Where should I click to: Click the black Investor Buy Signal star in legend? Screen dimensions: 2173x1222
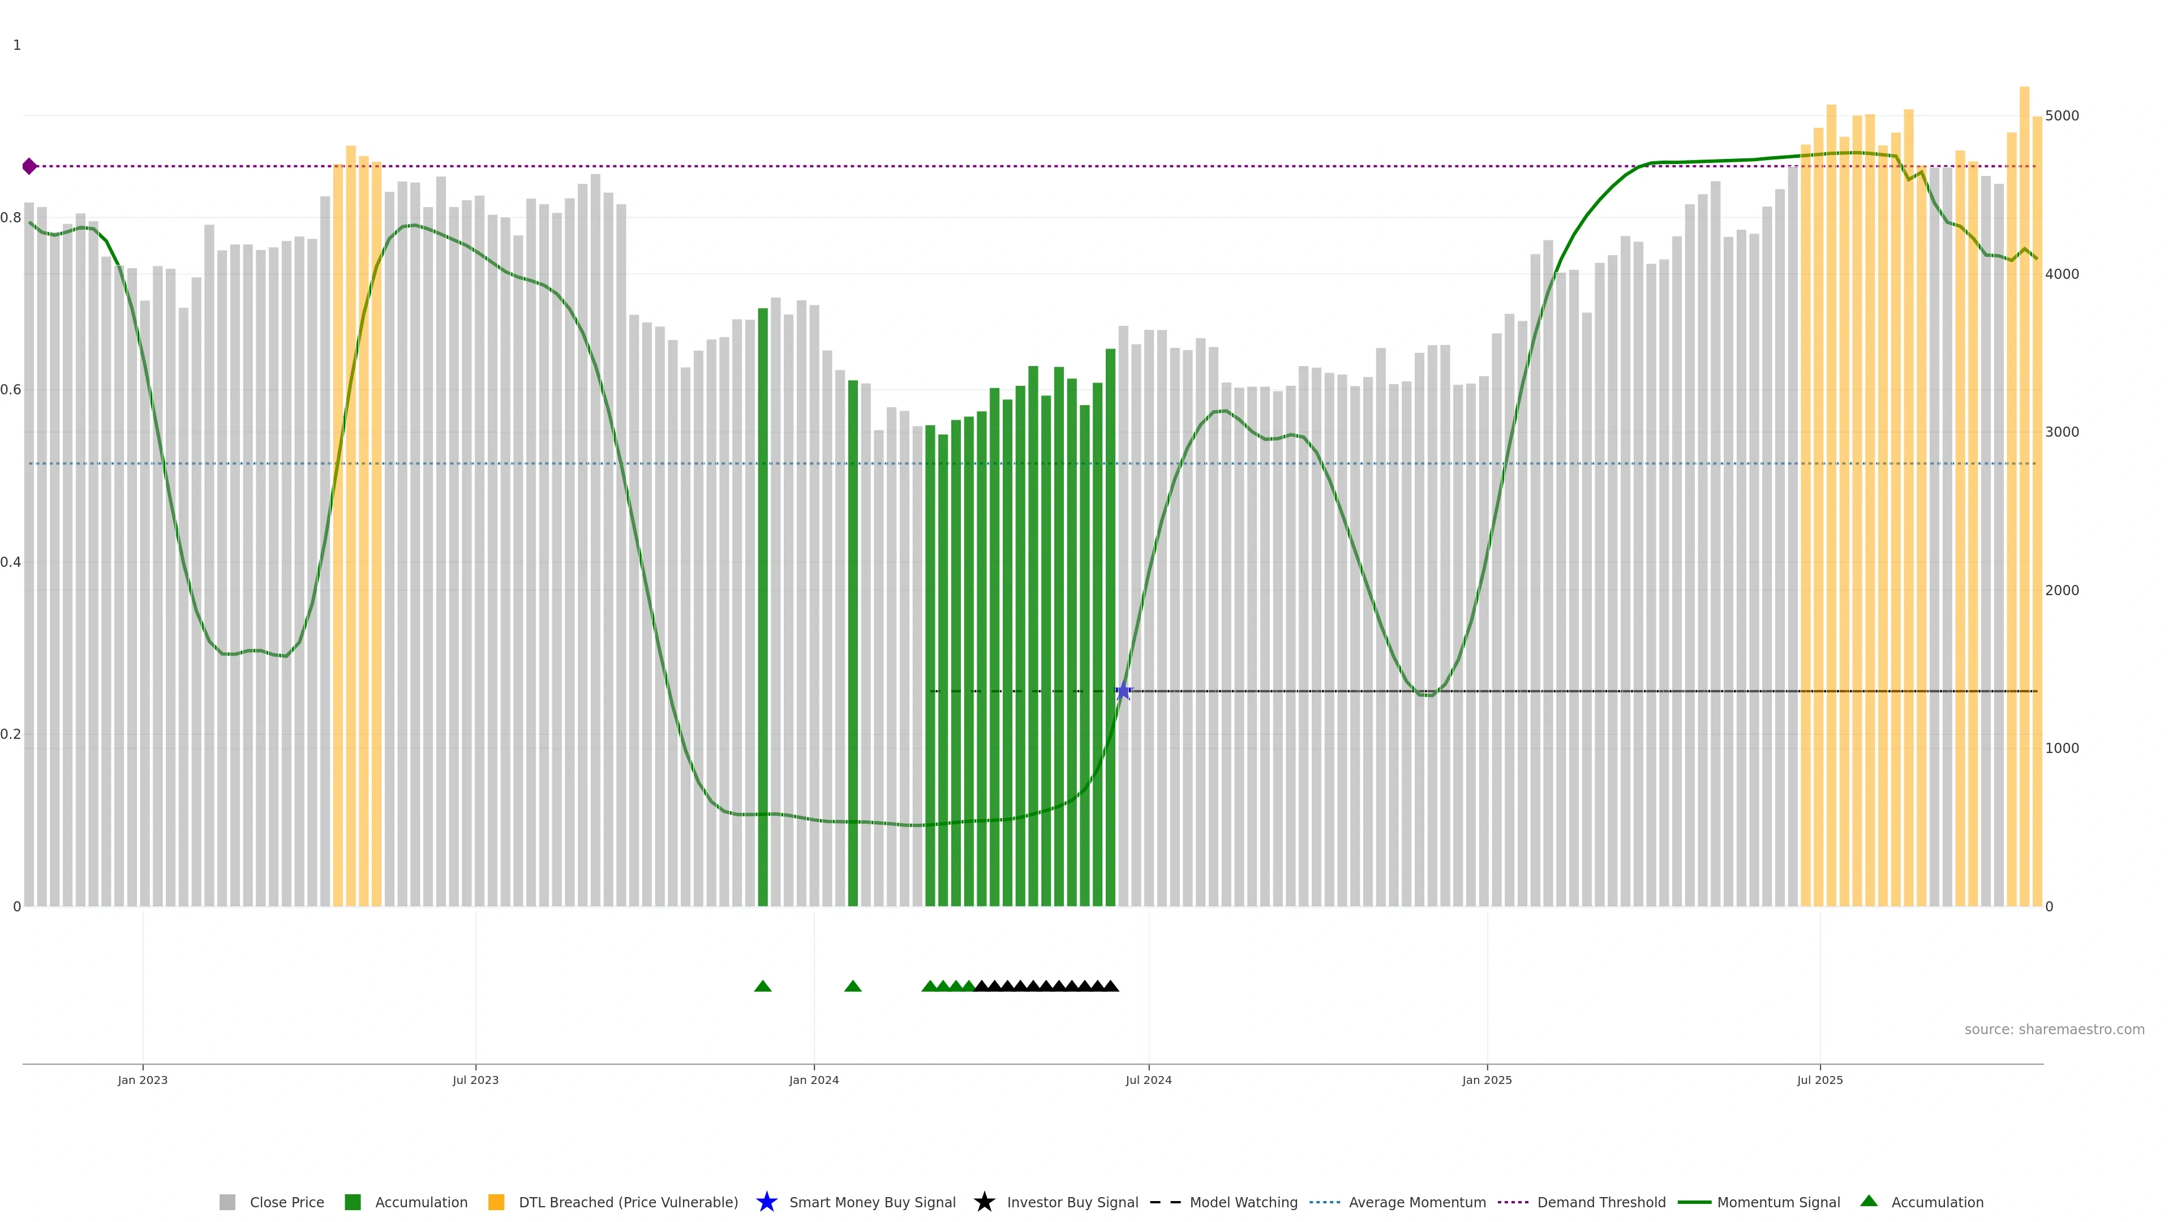(984, 1202)
